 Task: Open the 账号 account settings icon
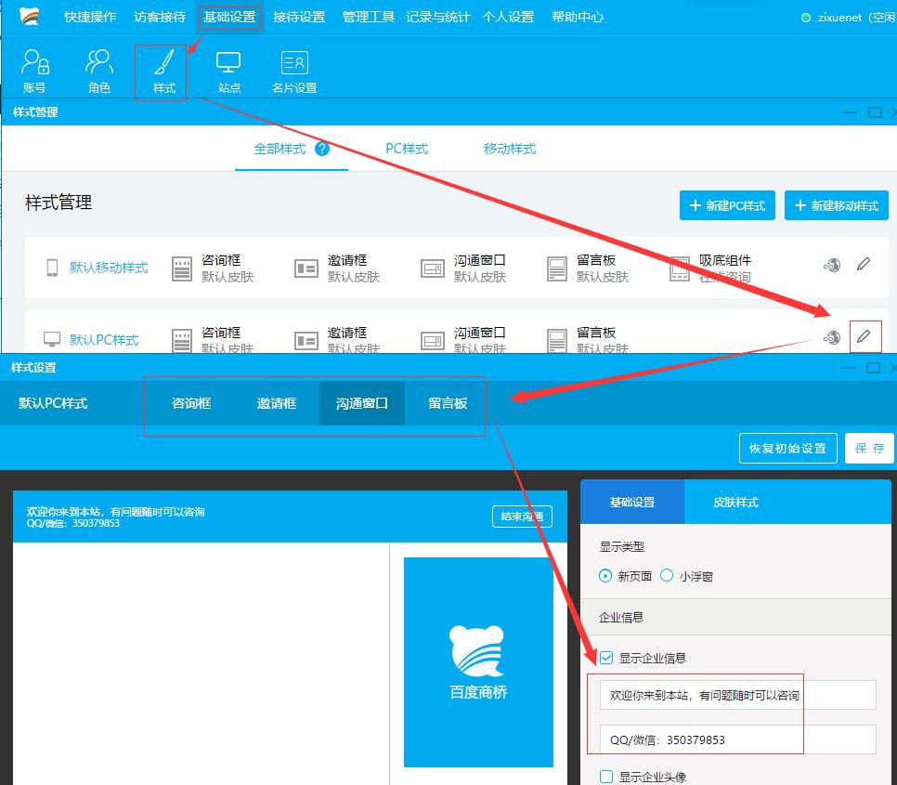35,71
